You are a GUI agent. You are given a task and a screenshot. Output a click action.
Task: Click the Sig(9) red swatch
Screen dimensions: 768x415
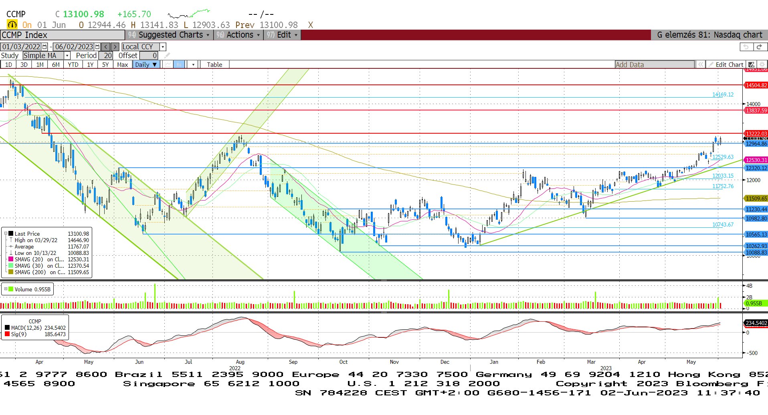coord(7,334)
